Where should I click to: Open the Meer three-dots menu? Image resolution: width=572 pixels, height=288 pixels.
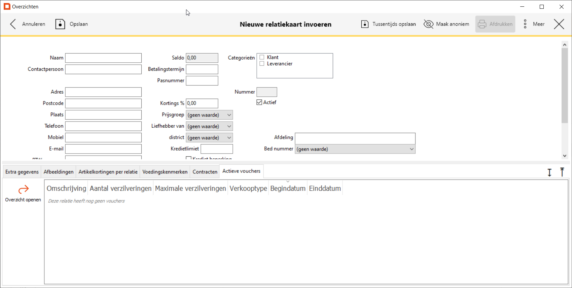525,24
